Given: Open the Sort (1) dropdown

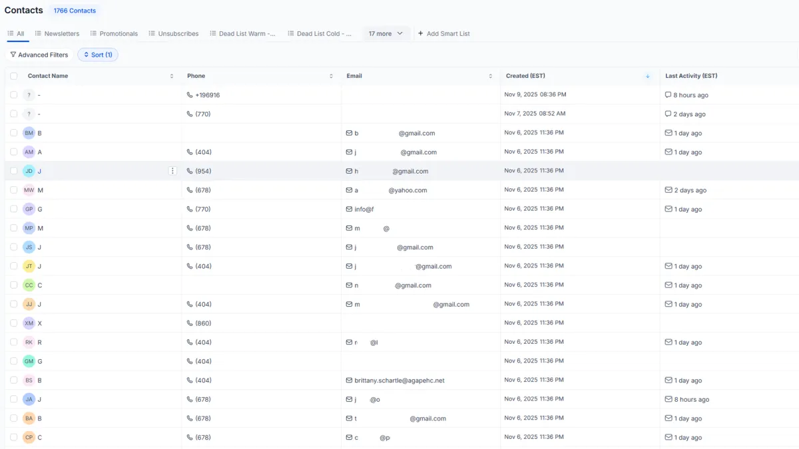Looking at the screenshot, I should pos(98,55).
